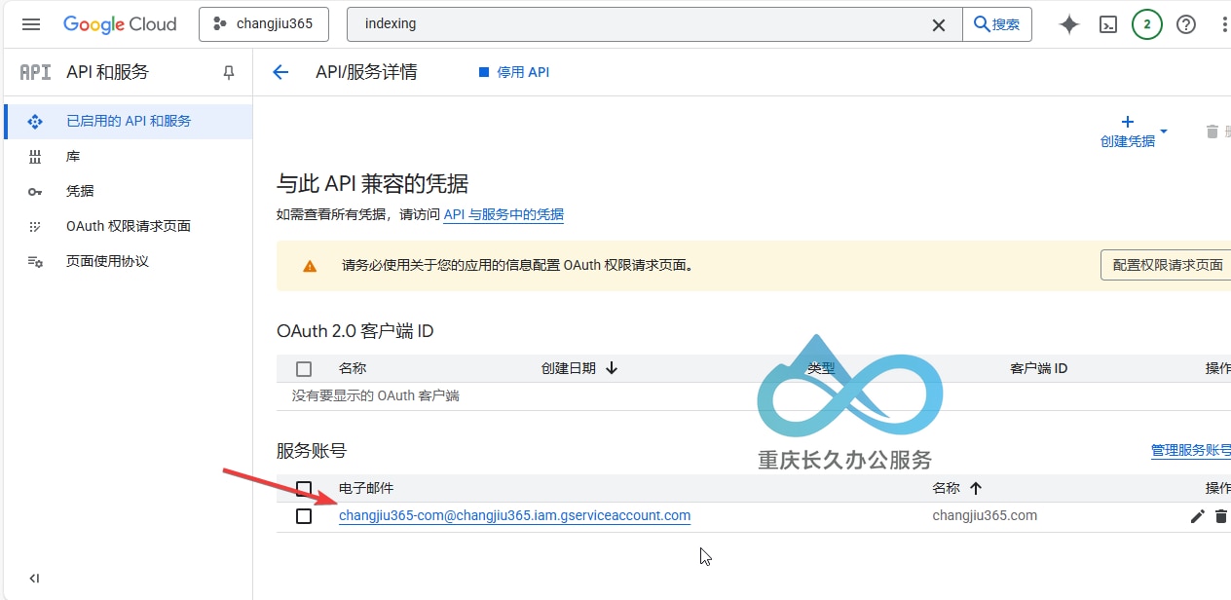Open the Gemini sparkle assistant icon
This screenshot has height=600, width=1231.
[x=1069, y=24]
